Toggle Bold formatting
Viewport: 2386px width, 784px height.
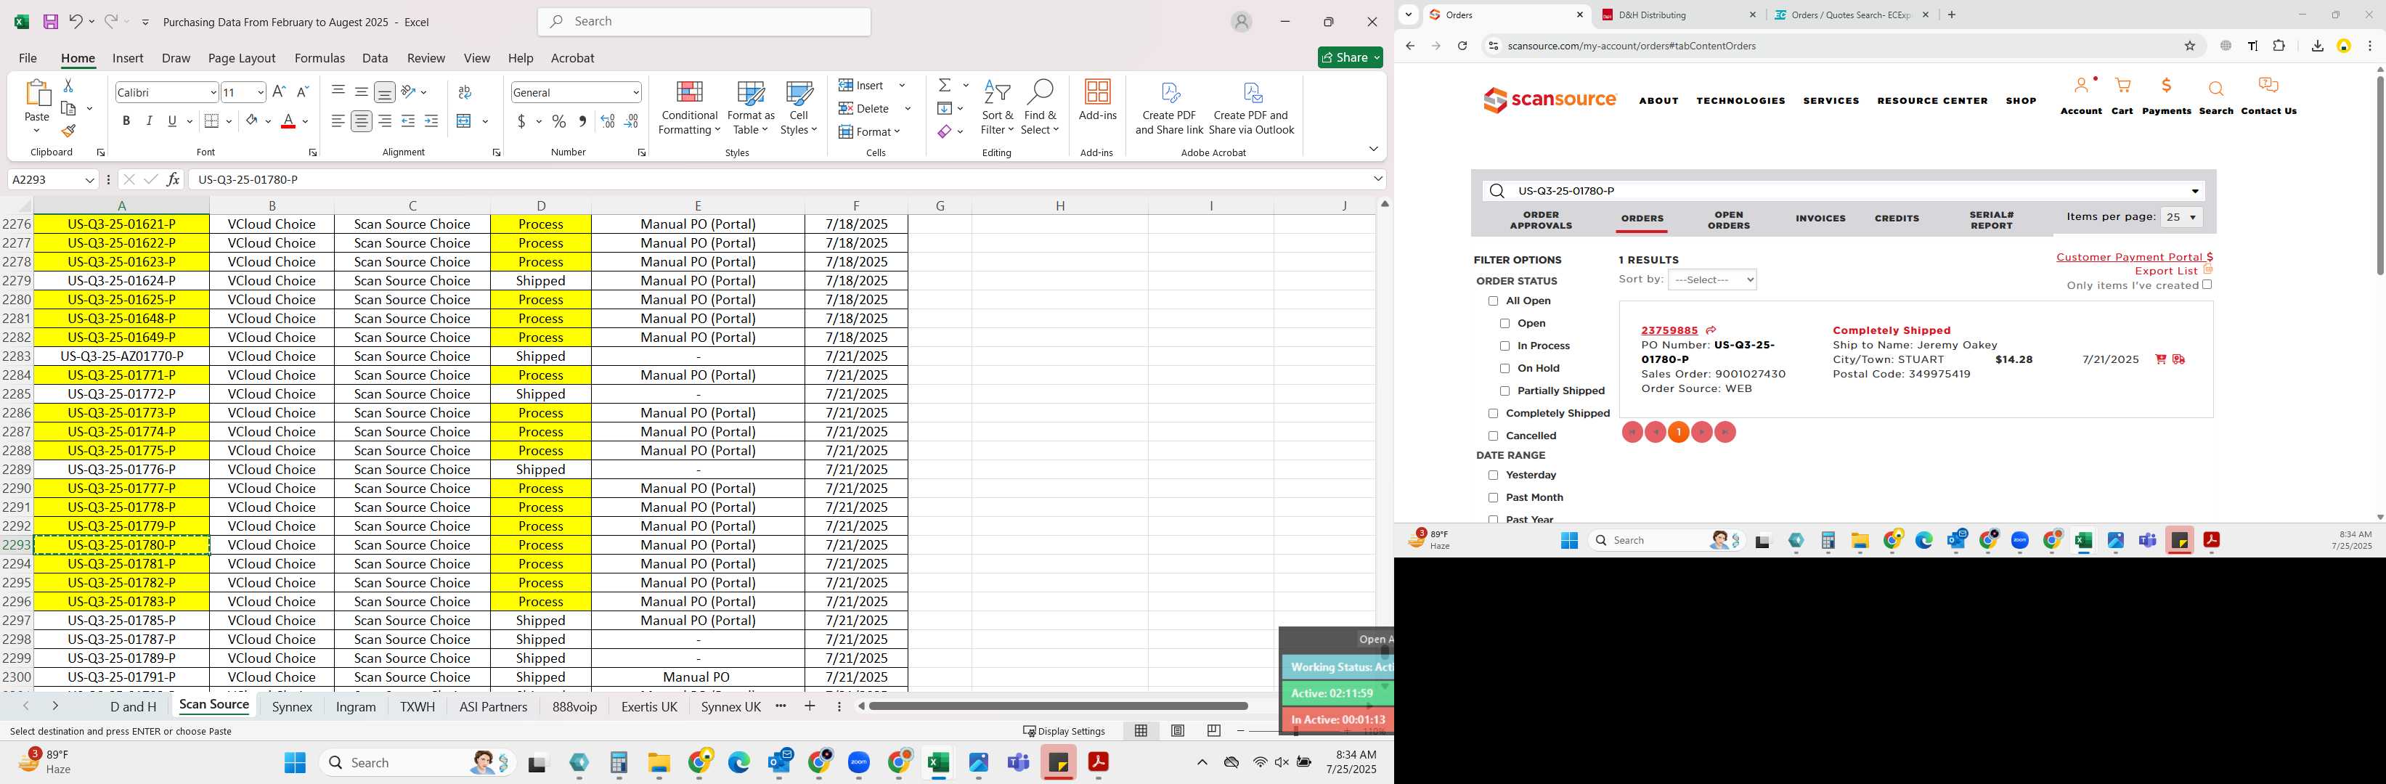pos(126,121)
